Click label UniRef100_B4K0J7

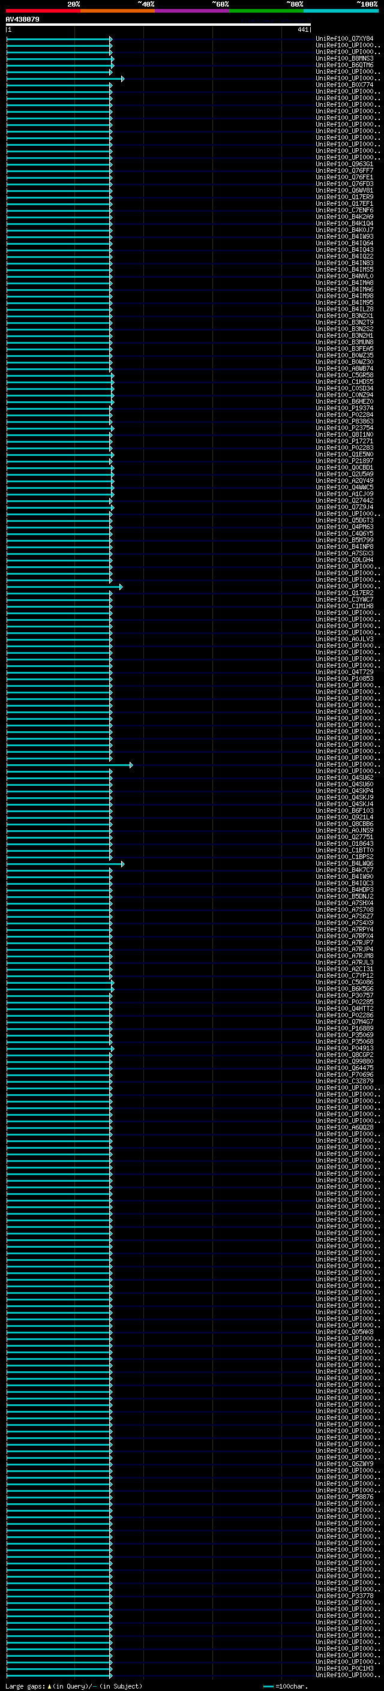[x=344, y=230]
